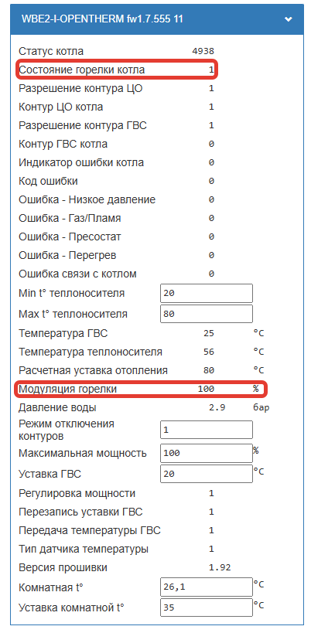Click the Расчетная уставка отопления value
Viewport: 311px width, 633px height.
click(209, 370)
